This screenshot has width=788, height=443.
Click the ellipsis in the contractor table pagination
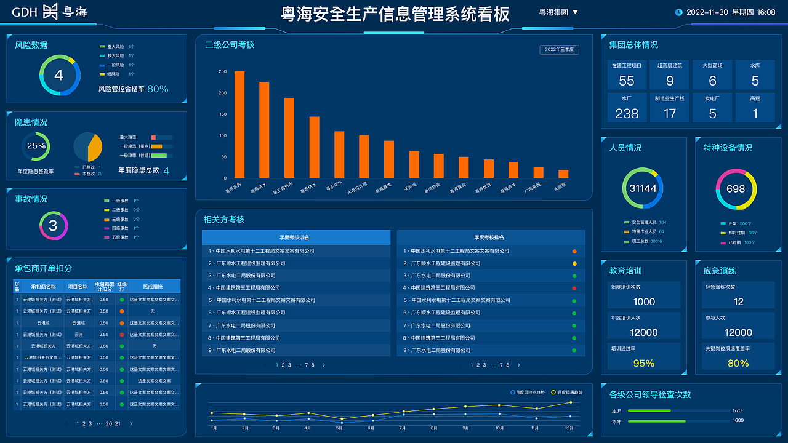[100, 423]
